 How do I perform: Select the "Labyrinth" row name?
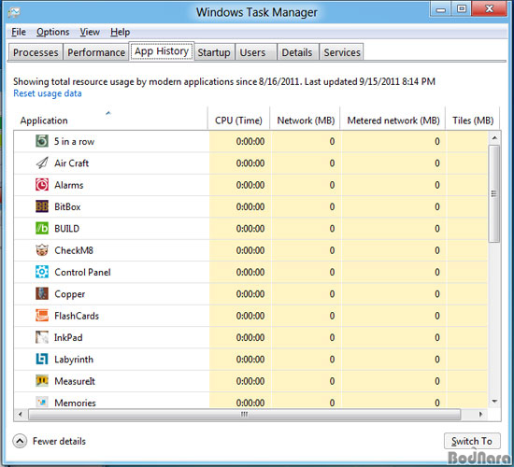[74, 360]
